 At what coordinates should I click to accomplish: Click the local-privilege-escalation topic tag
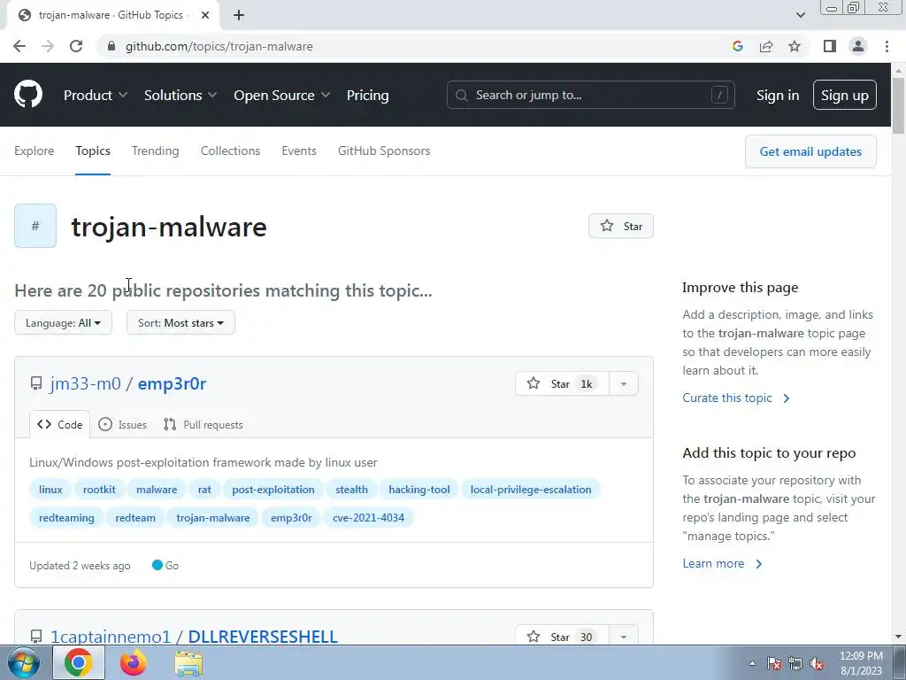(x=531, y=489)
